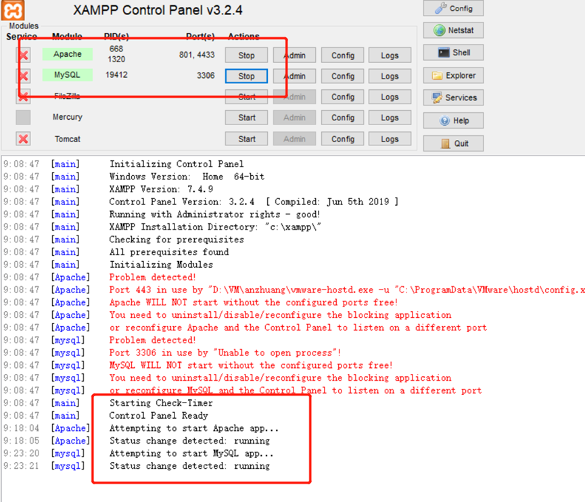Open Apache Config options
The height and width of the screenshot is (502, 585).
pos(342,55)
